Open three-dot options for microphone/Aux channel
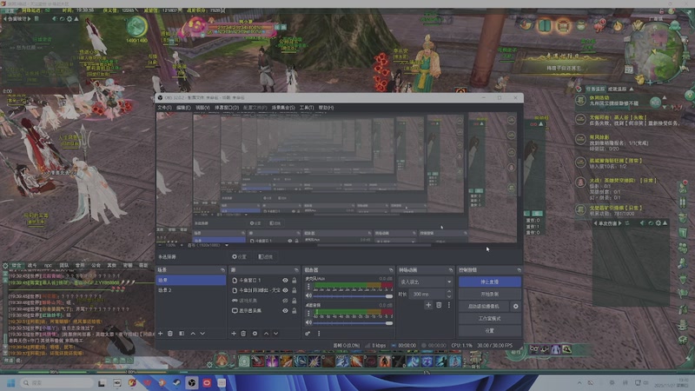Image resolution: width=695 pixels, height=391 pixels. click(x=308, y=287)
